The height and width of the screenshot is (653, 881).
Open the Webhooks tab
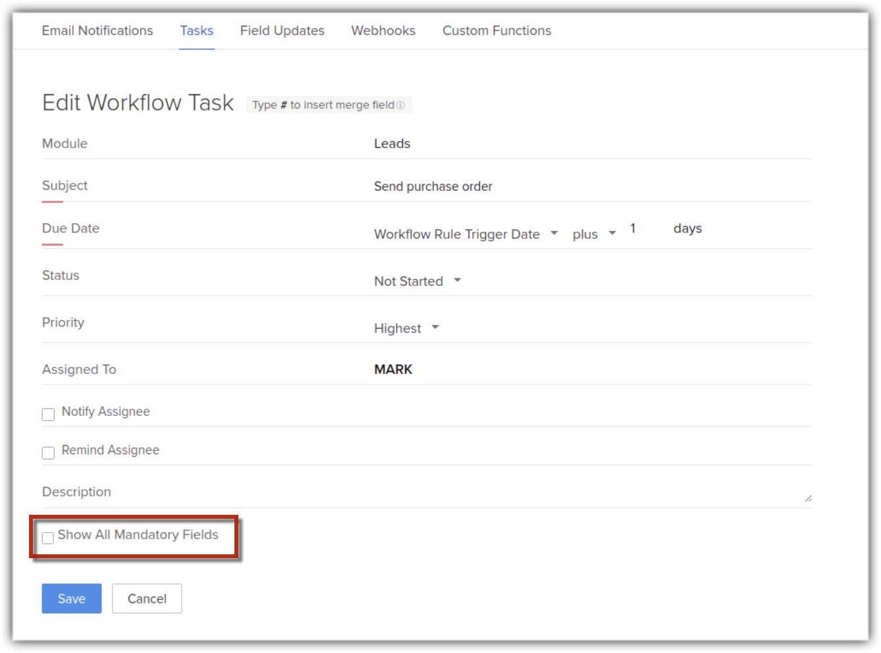(x=383, y=31)
